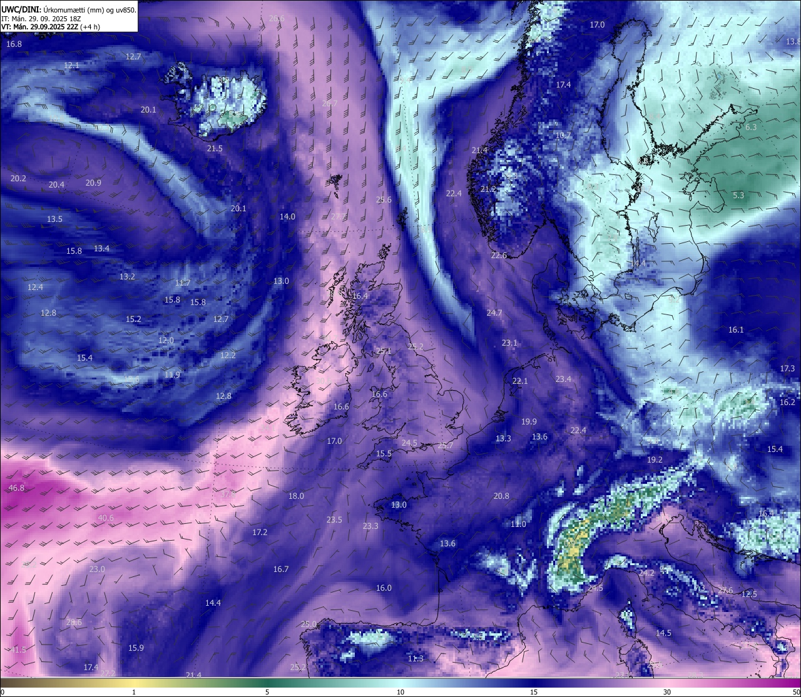
Task: Click the UWC/DINI Úrkomumætti map title
Action: click(68, 9)
